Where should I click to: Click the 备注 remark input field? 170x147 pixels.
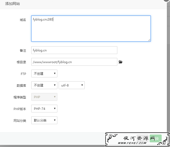pyautogui.click(x=74, y=50)
